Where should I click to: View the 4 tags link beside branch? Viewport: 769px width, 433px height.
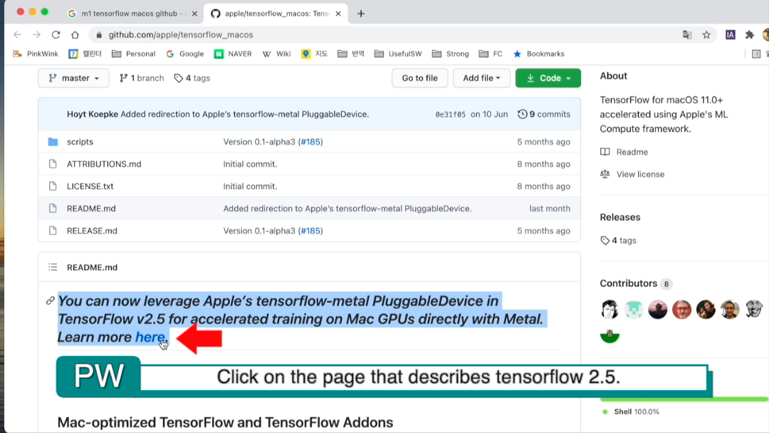[192, 78]
